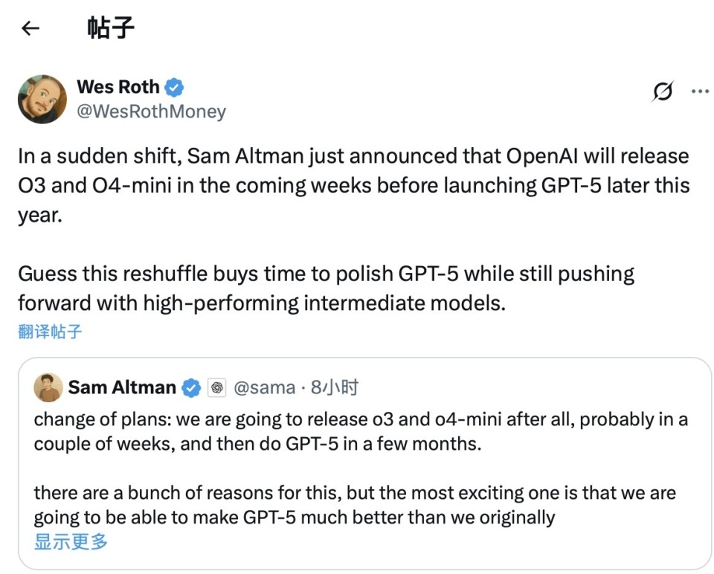This screenshot has width=714, height=574.
Task: Click the 帖子 page title
Action: 111,28
